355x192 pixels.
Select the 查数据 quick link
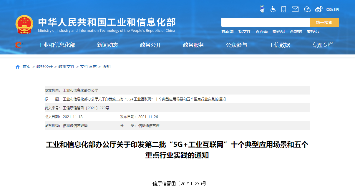296,32
